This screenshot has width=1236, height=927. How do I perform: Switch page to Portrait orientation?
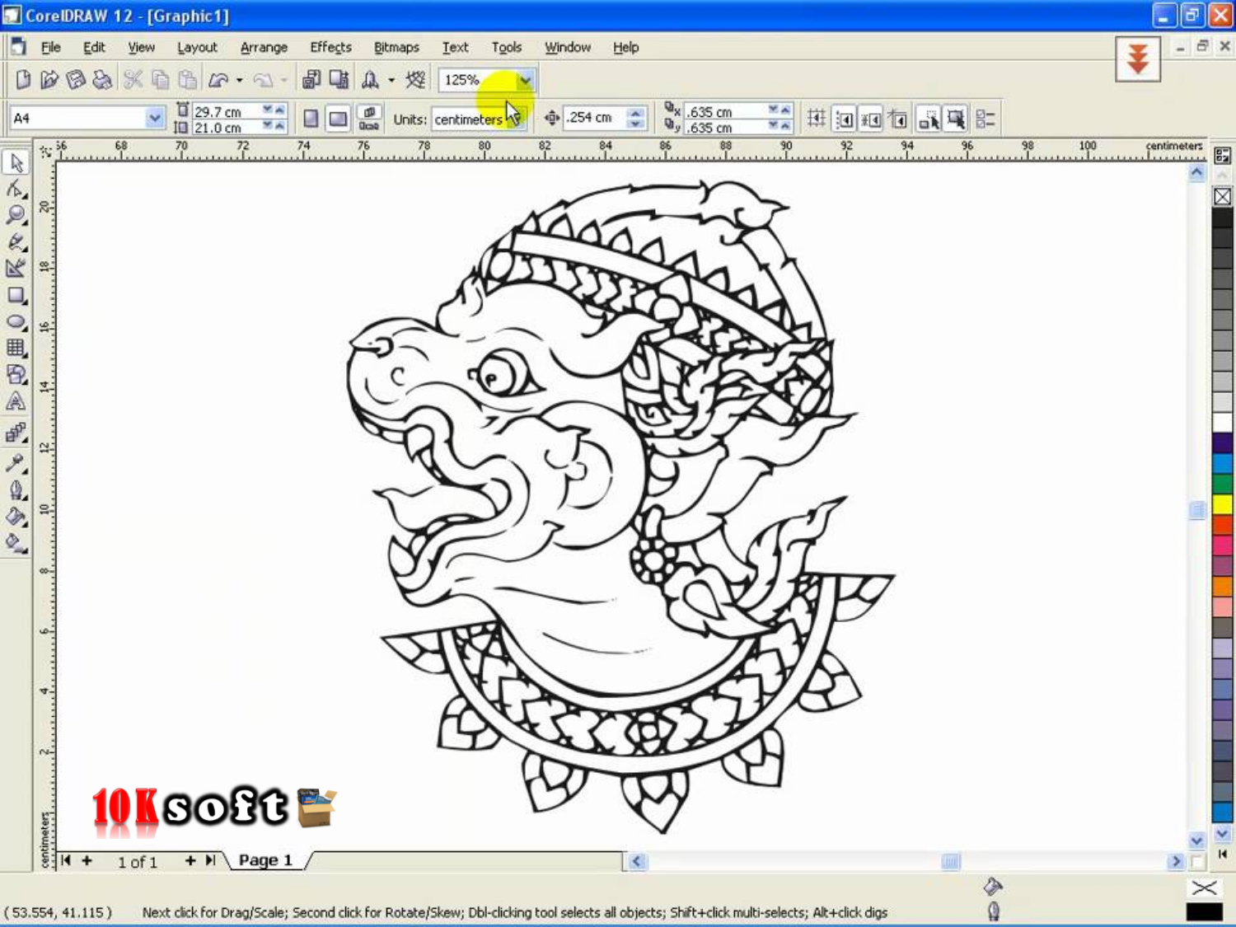tap(311, 119)
